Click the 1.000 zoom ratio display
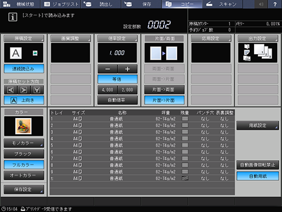 pyautogui.click(x=117, y=53)
